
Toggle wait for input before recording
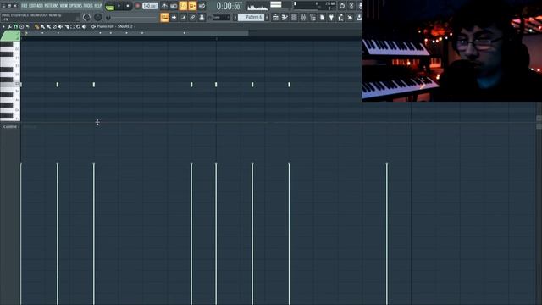[x=174, y=6]
